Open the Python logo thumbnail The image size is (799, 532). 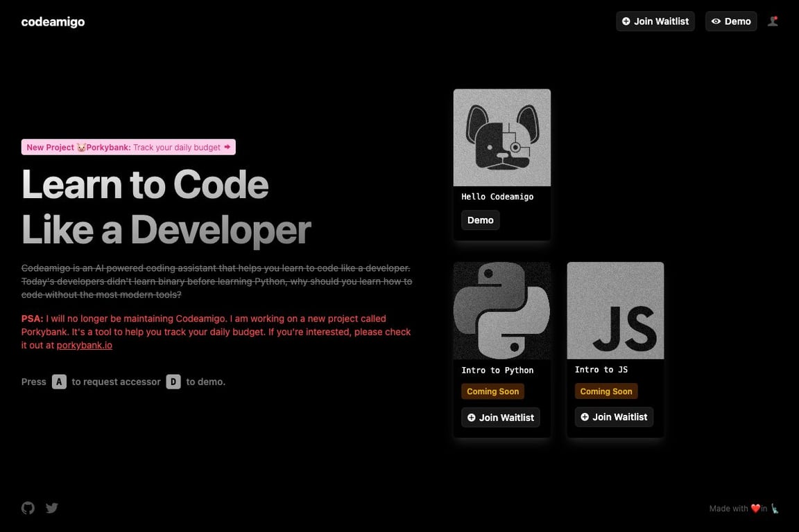pos(502,310)
